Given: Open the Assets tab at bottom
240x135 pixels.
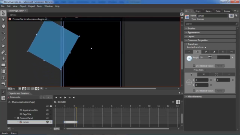Looking at the screenshot, I should 4,133.
